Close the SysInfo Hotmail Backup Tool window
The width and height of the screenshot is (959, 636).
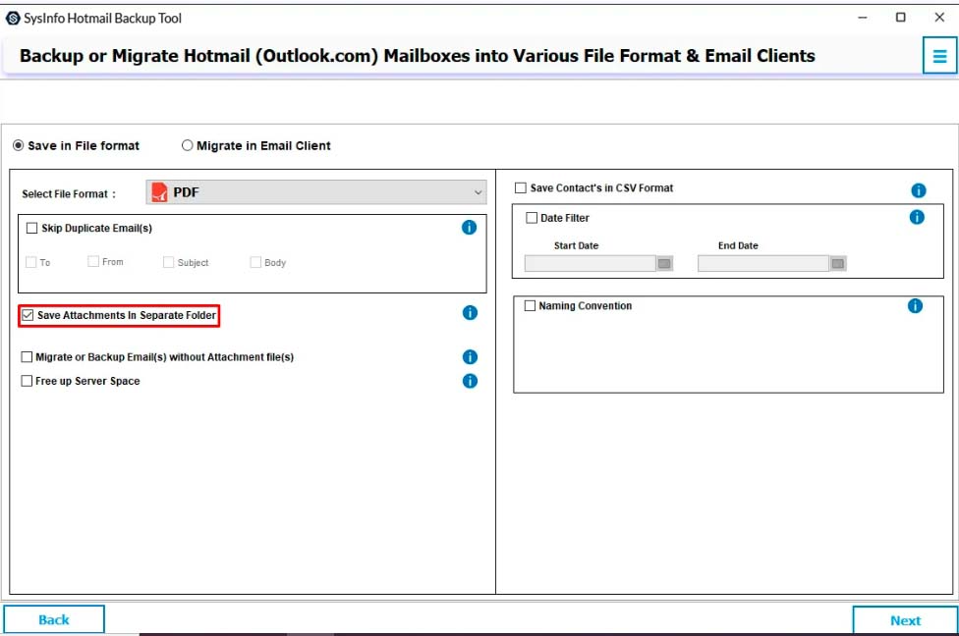(939, 18)
